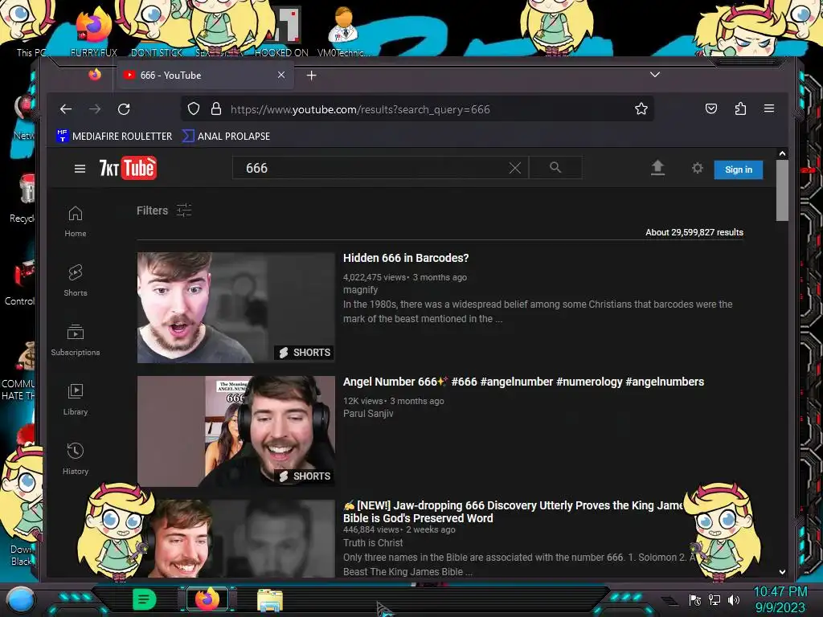Image resolution: width=823 pixels, height=617 pixels.
Task: Open the Windows Start orb
Action: coord(21,600)
